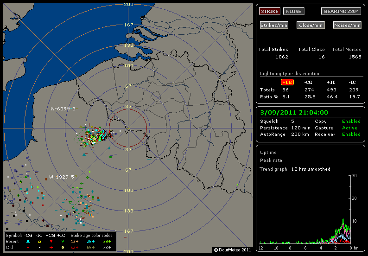Viewport: 368px width, 256px height.
Task: Click the yellow -IC recent triangle legend symbol
Action: 40,242
